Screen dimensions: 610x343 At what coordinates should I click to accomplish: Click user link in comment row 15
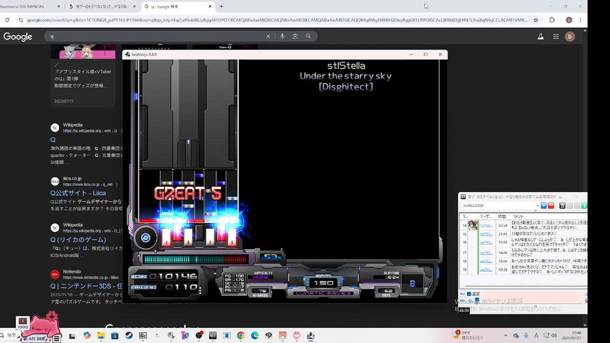[486, 234]
